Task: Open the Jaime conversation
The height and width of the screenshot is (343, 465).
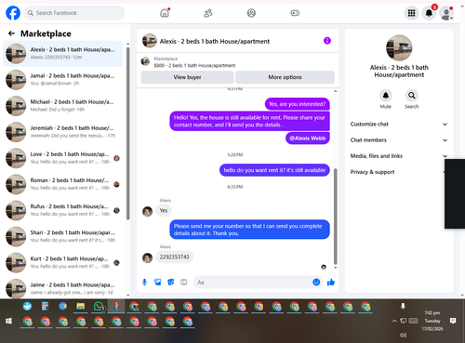Action: [62, 288]
